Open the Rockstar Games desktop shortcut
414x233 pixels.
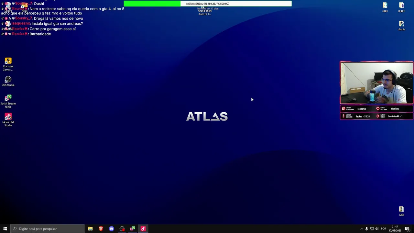(8, 64)
